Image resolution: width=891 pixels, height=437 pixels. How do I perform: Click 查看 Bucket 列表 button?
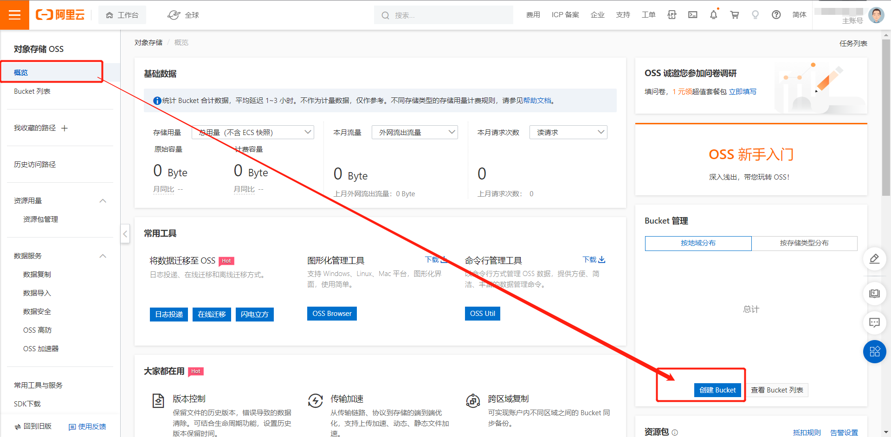[777, 390]
